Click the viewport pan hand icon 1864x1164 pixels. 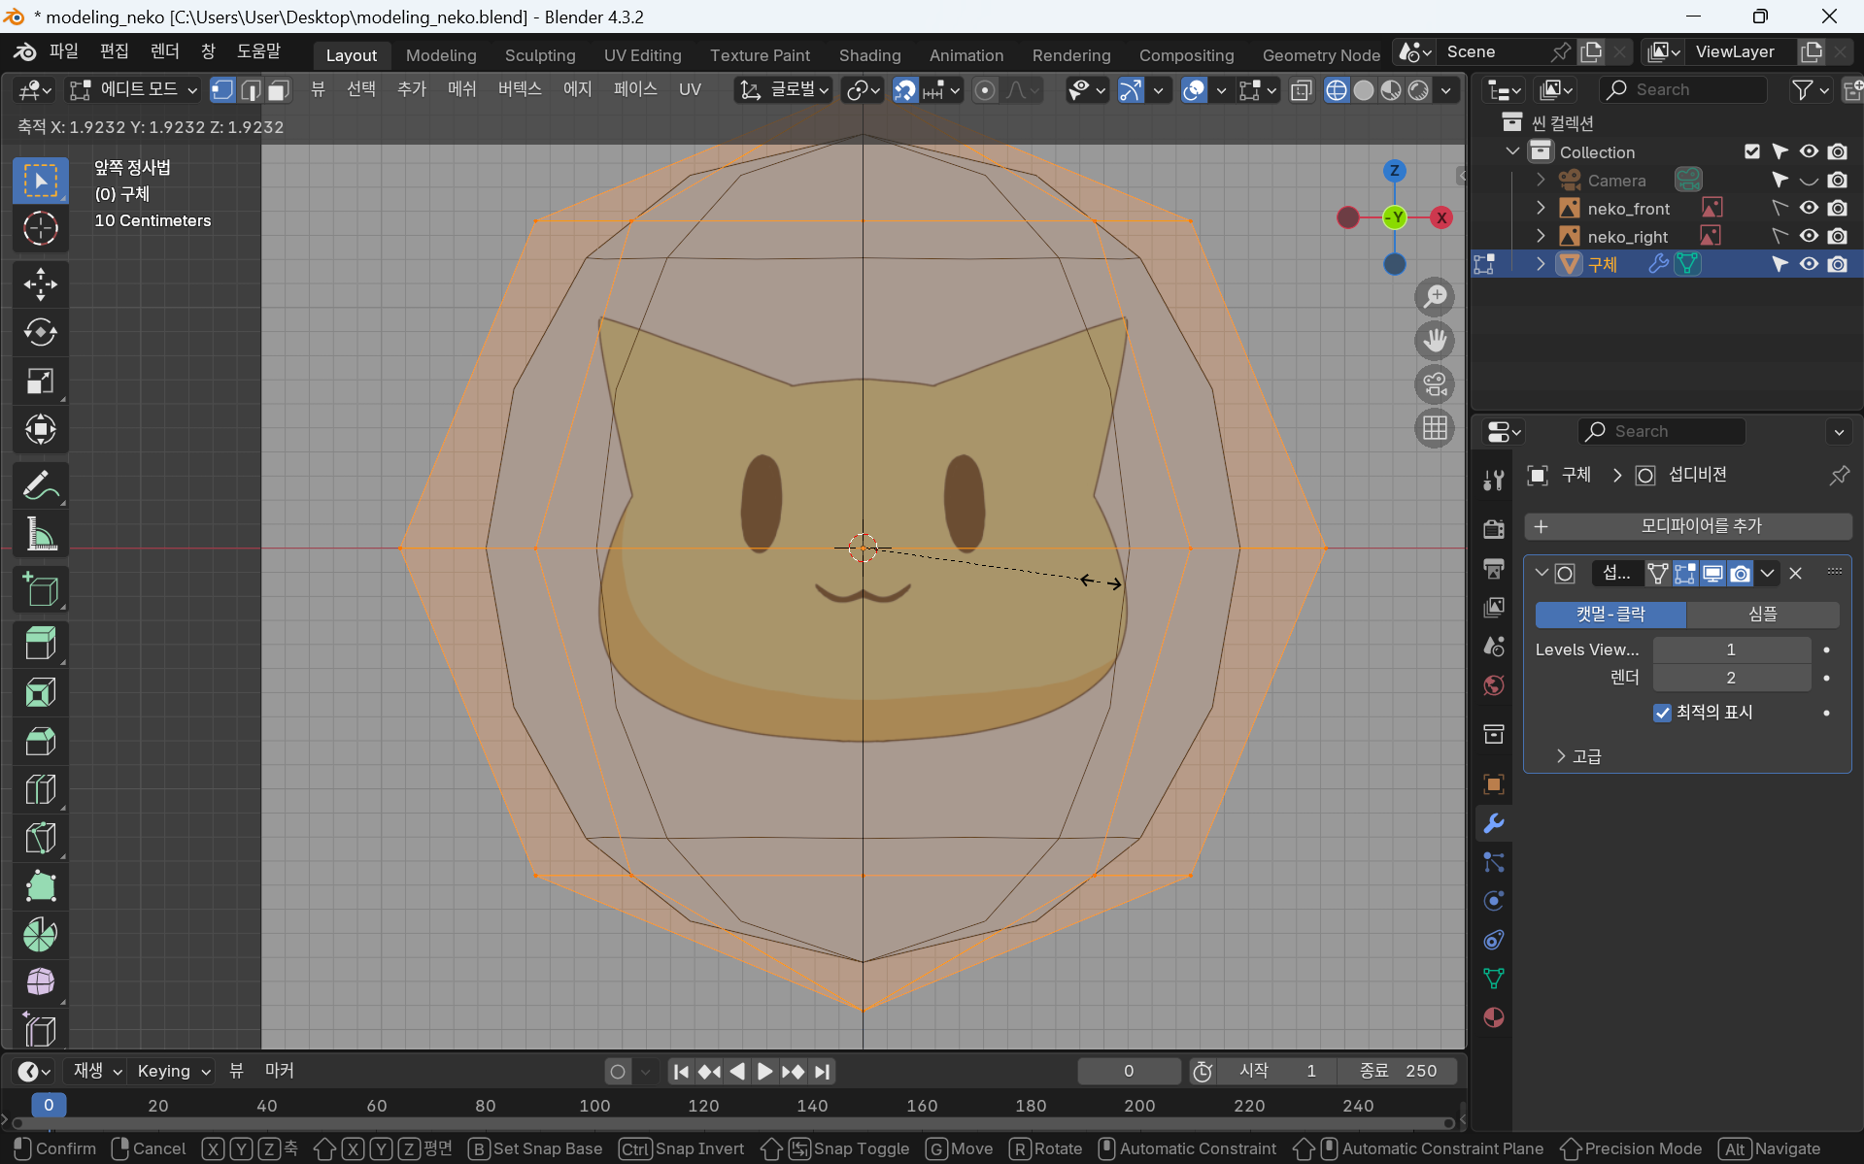click(x=1435, y=341)
